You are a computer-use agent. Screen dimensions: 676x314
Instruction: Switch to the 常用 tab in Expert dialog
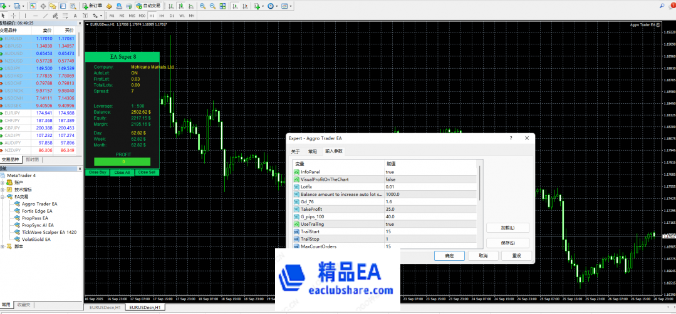(x=312, y=151)
